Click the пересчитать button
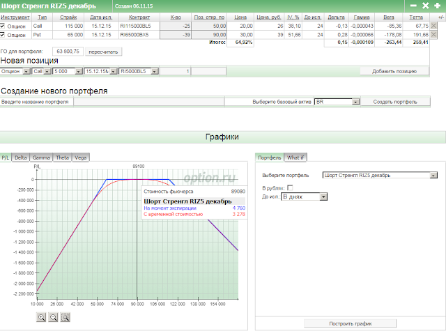Viewport: 446px width, 331px height. [103, 52]
